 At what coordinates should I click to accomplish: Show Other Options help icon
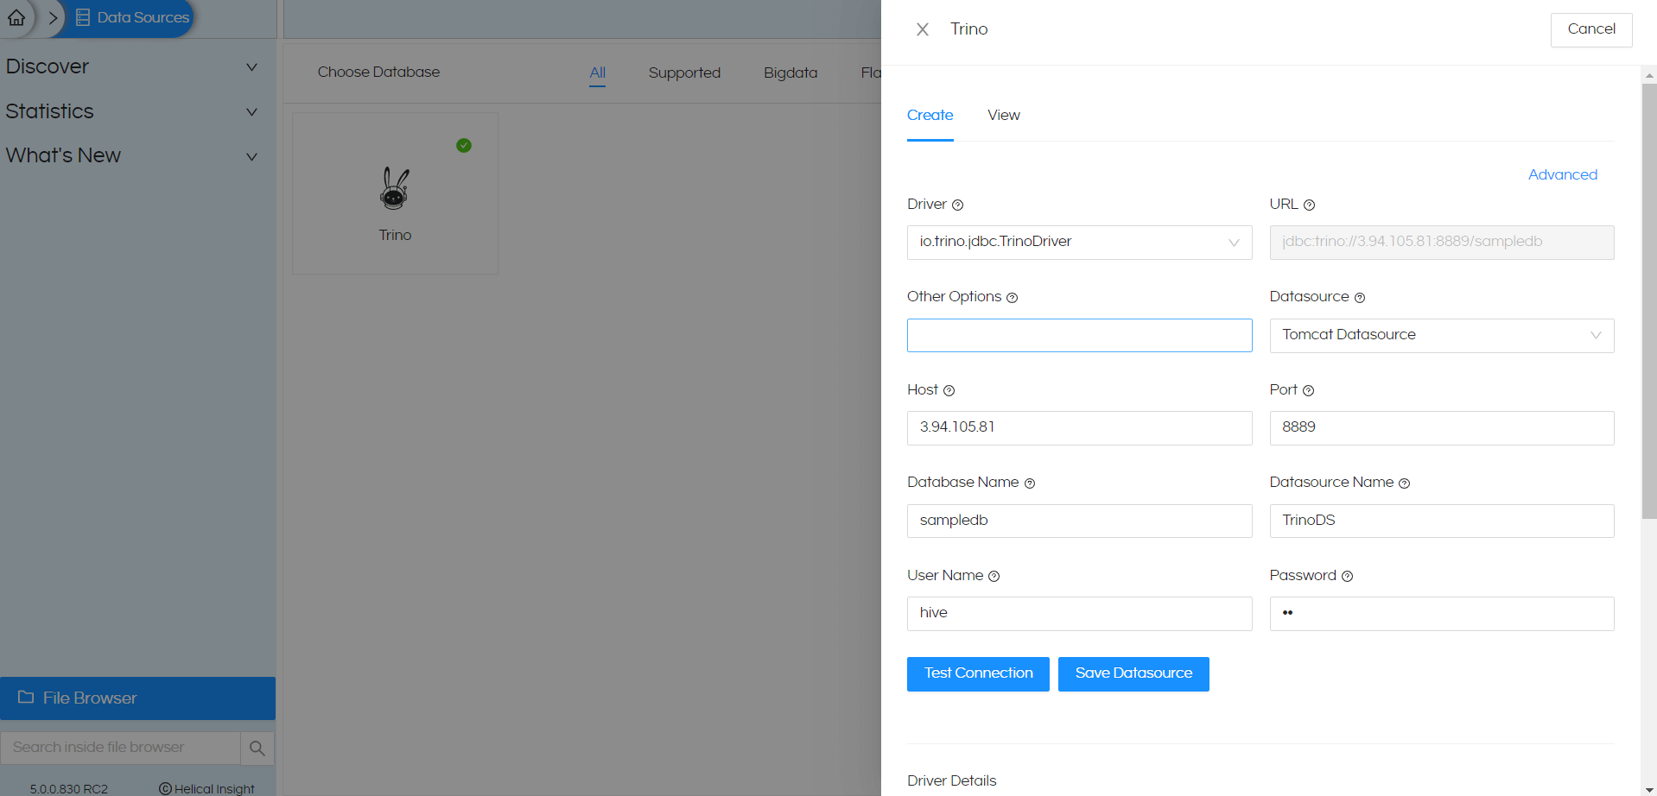(1012, 298)
